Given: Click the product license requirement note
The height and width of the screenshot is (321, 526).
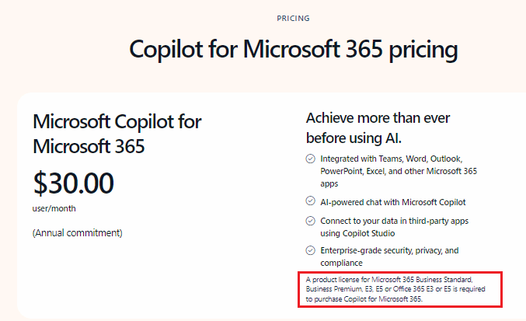Looking at the screenshot, I should point(395,289).
